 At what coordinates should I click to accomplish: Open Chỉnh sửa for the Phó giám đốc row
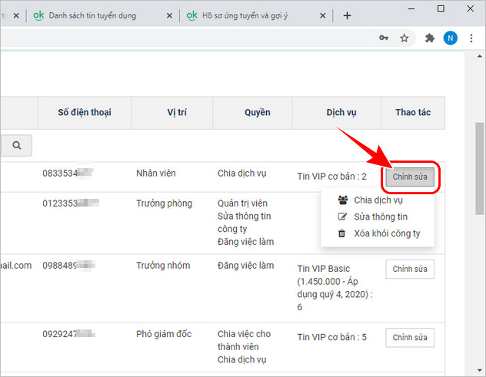pos(410,338)
